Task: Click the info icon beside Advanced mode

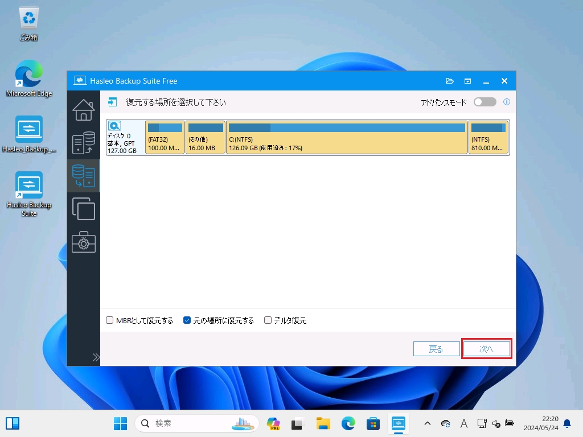Action: point(506,102)
